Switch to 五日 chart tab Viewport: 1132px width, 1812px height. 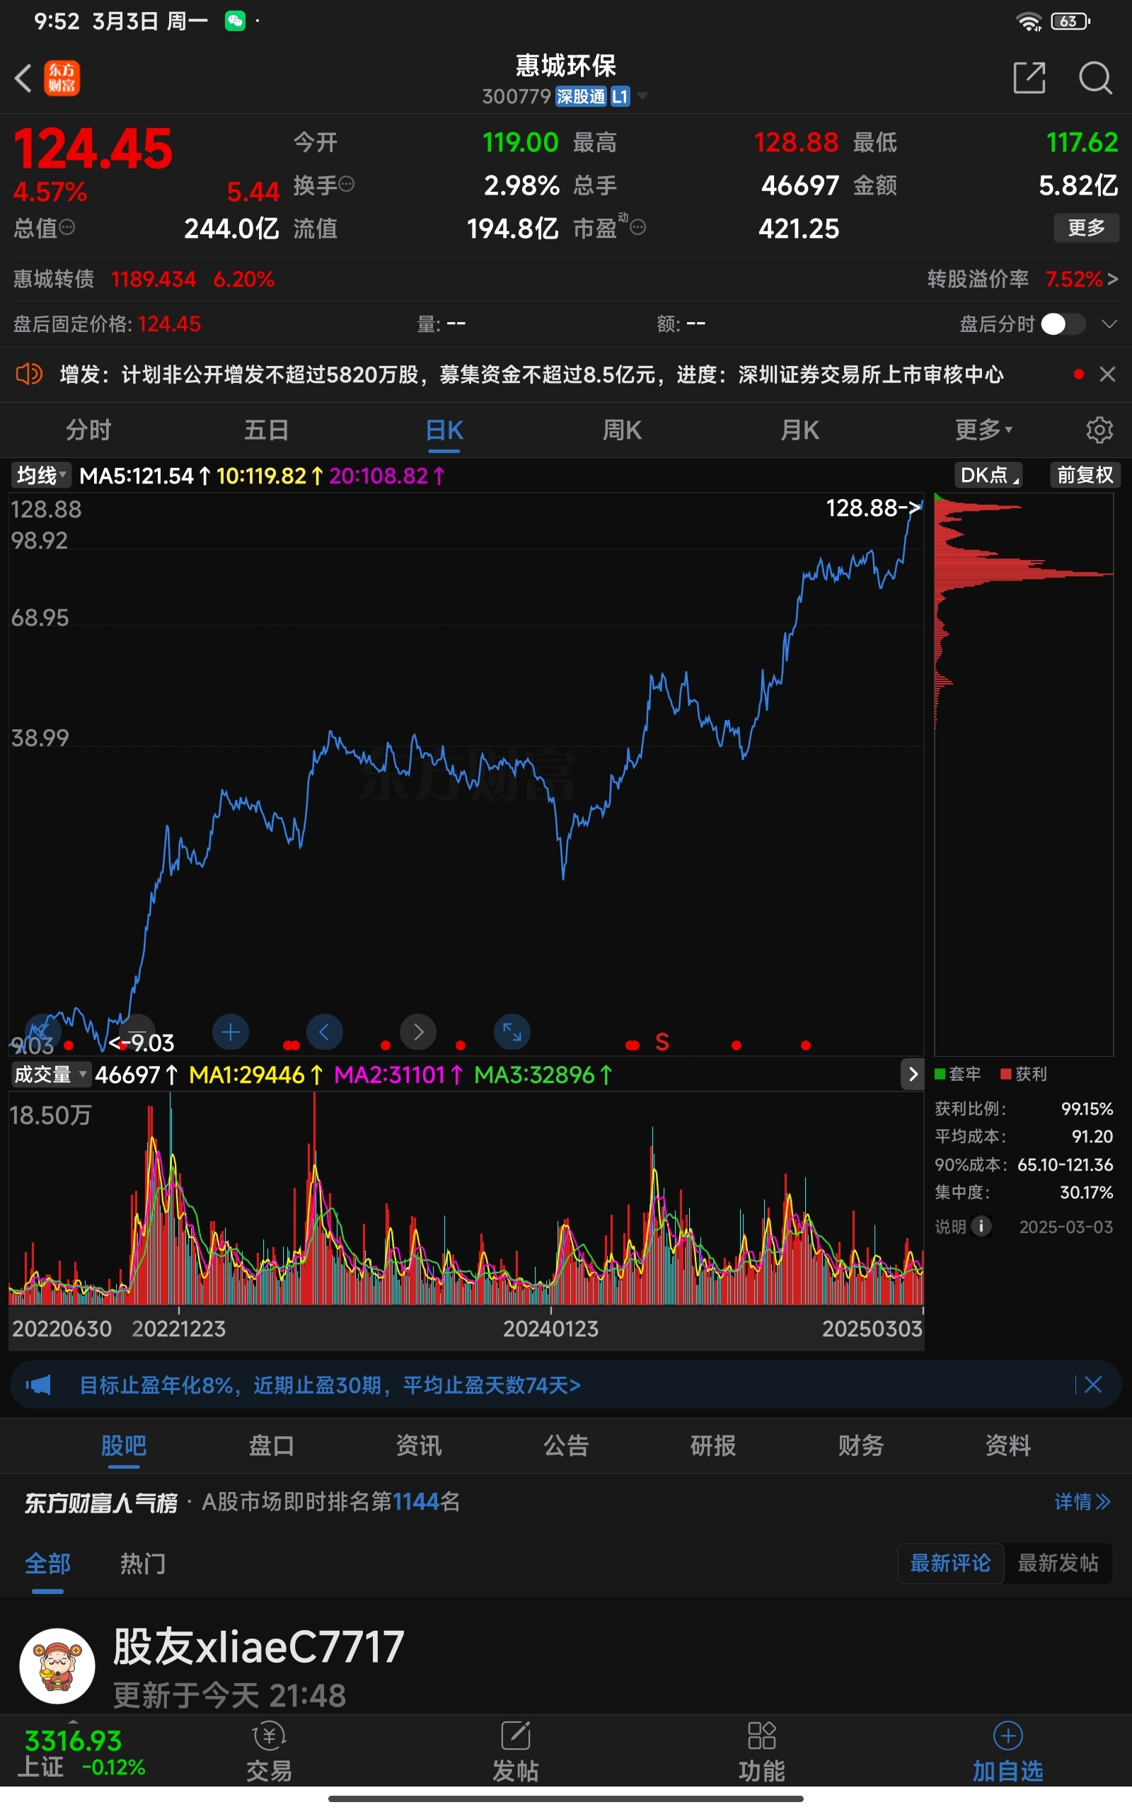[267, 430]
